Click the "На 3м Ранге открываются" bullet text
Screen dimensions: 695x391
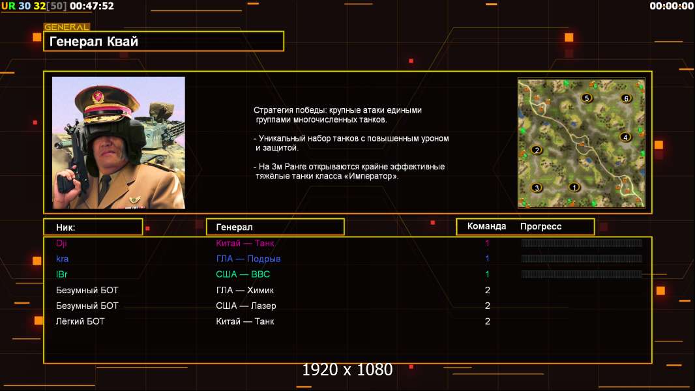pyautogui.click(x=349, y=171)
